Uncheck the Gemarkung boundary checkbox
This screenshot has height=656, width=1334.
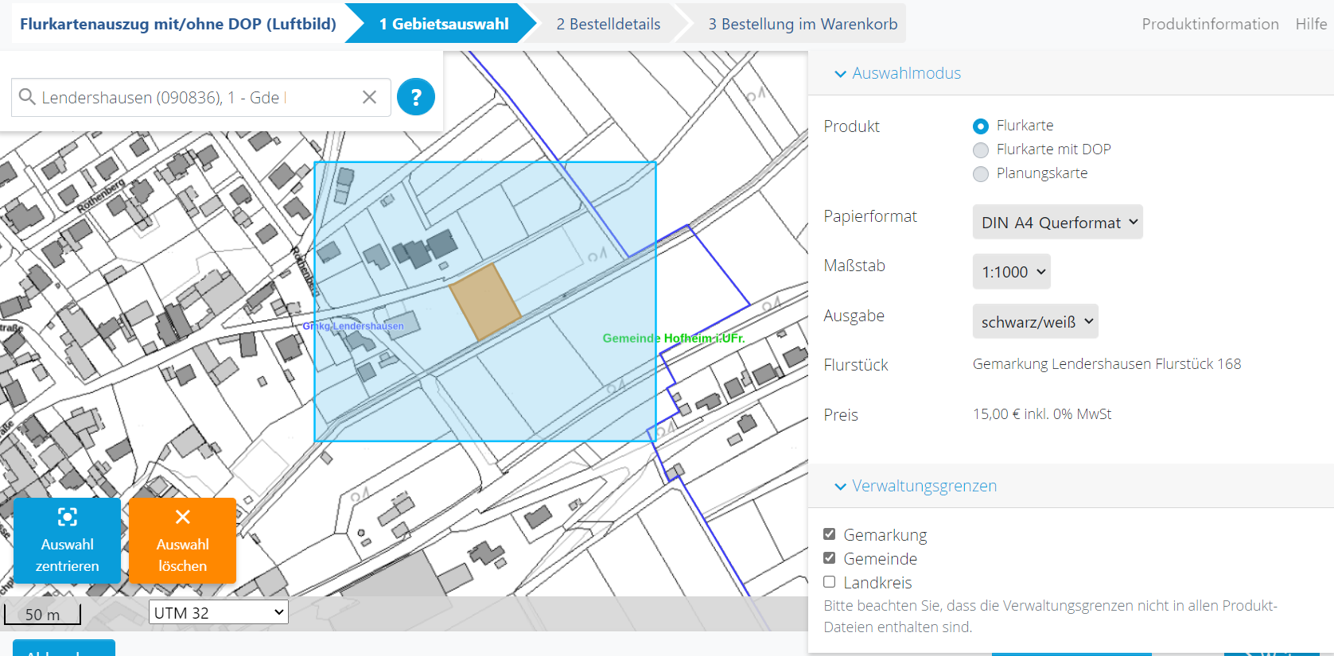click(830, 534)
